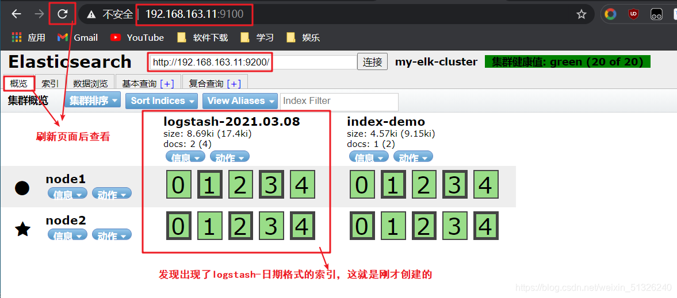Viewport: 677px width, 298px height.
Task: Select shard 4 of logstash on node2
Action: coord(302,226)
